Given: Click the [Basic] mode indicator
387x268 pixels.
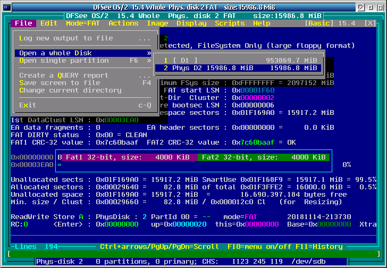Looking at the screenshot, I should (319, 23).
